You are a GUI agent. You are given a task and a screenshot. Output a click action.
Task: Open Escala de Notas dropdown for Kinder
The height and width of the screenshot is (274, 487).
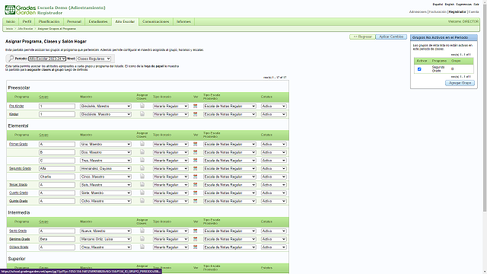(230, 114)
